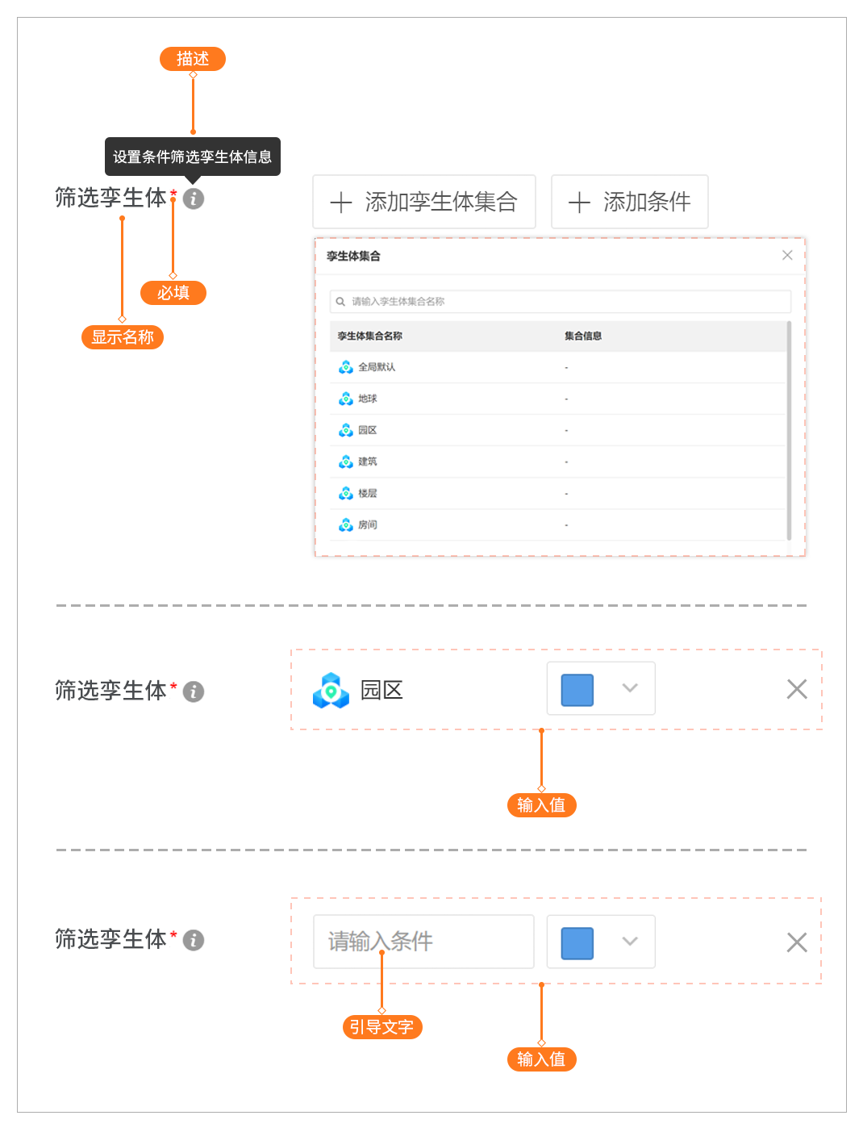Remove the selected 园区 entry with X
The image size is (863, 1128).
(796, 689)
